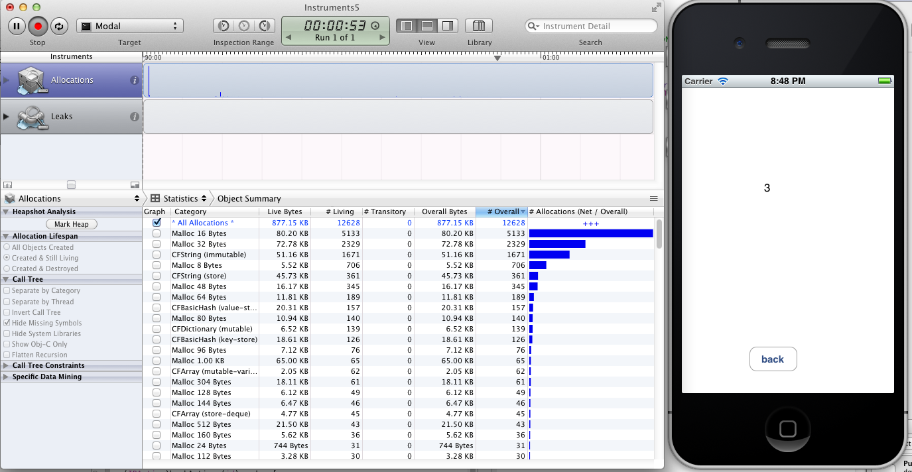Open the search magnifier options dropdown
The width and height of the screenshot is (912, 472).
coord(533,27)
